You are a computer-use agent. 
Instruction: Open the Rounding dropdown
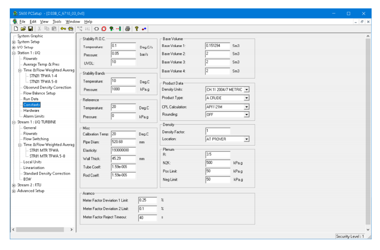[246, 115]
